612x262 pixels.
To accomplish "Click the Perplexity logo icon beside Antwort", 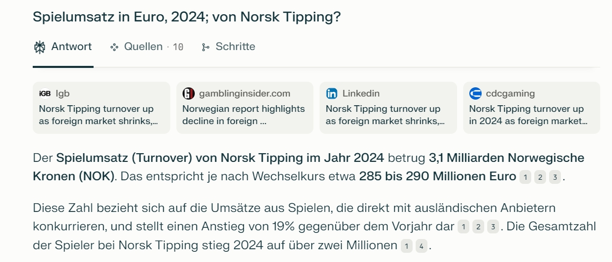I will coord(39,47).
